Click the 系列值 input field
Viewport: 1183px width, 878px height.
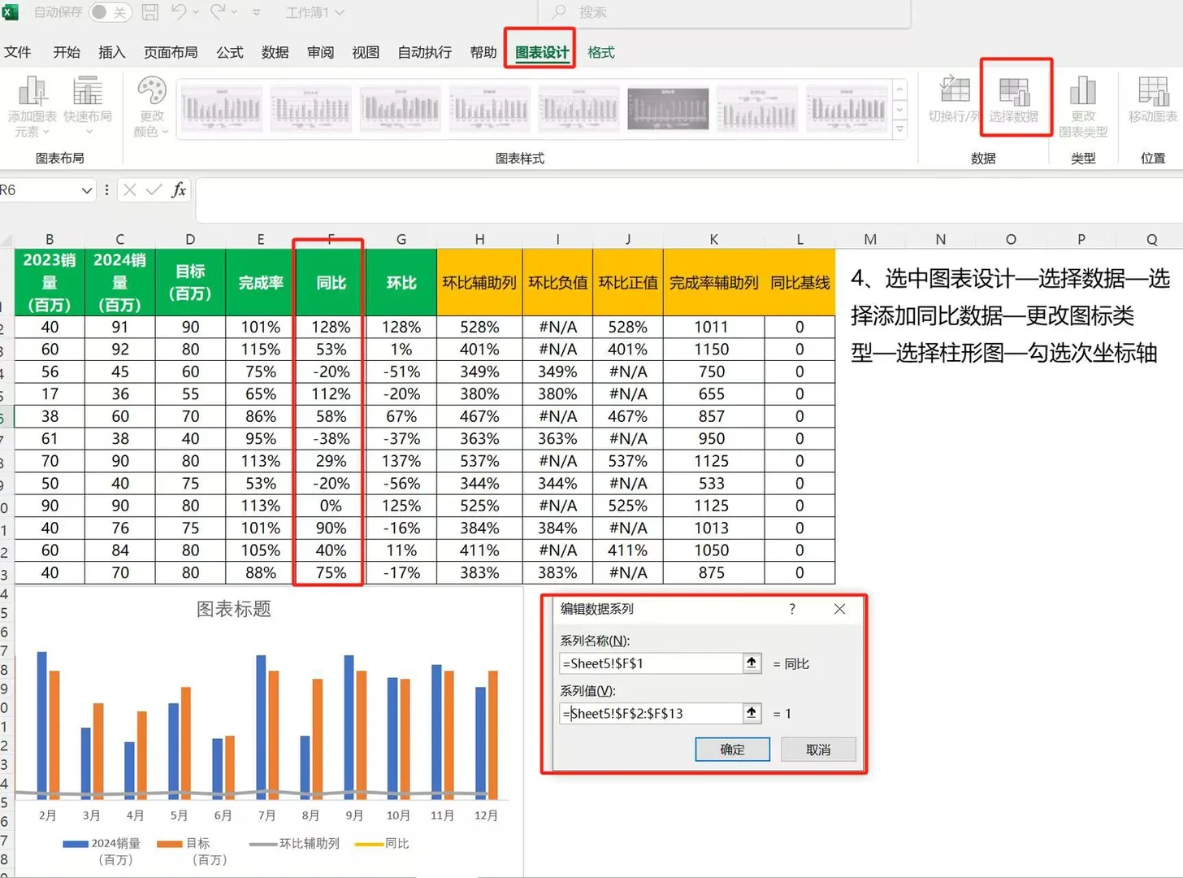(651, 713)
